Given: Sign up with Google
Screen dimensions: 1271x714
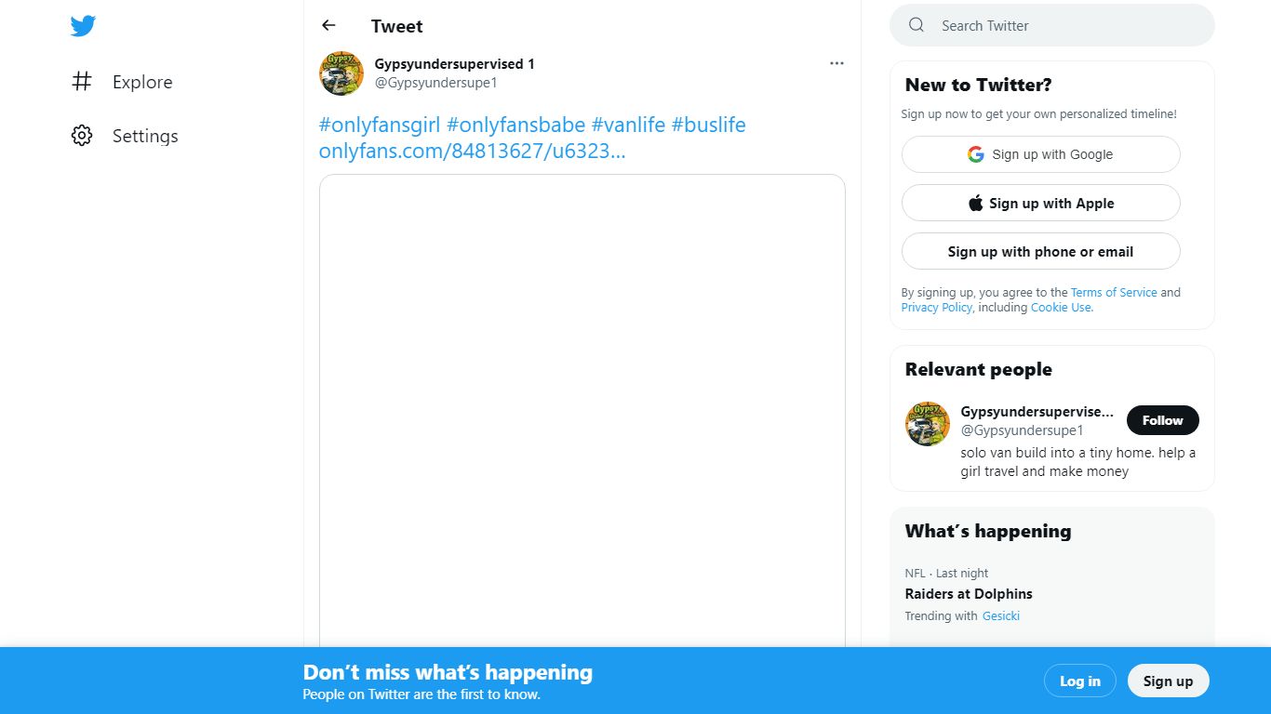Looking at the screenshot, I should click(1040, 154).
